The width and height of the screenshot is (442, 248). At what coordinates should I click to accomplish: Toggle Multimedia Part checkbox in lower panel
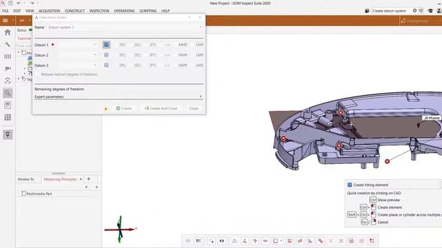[x=23, y=194]
